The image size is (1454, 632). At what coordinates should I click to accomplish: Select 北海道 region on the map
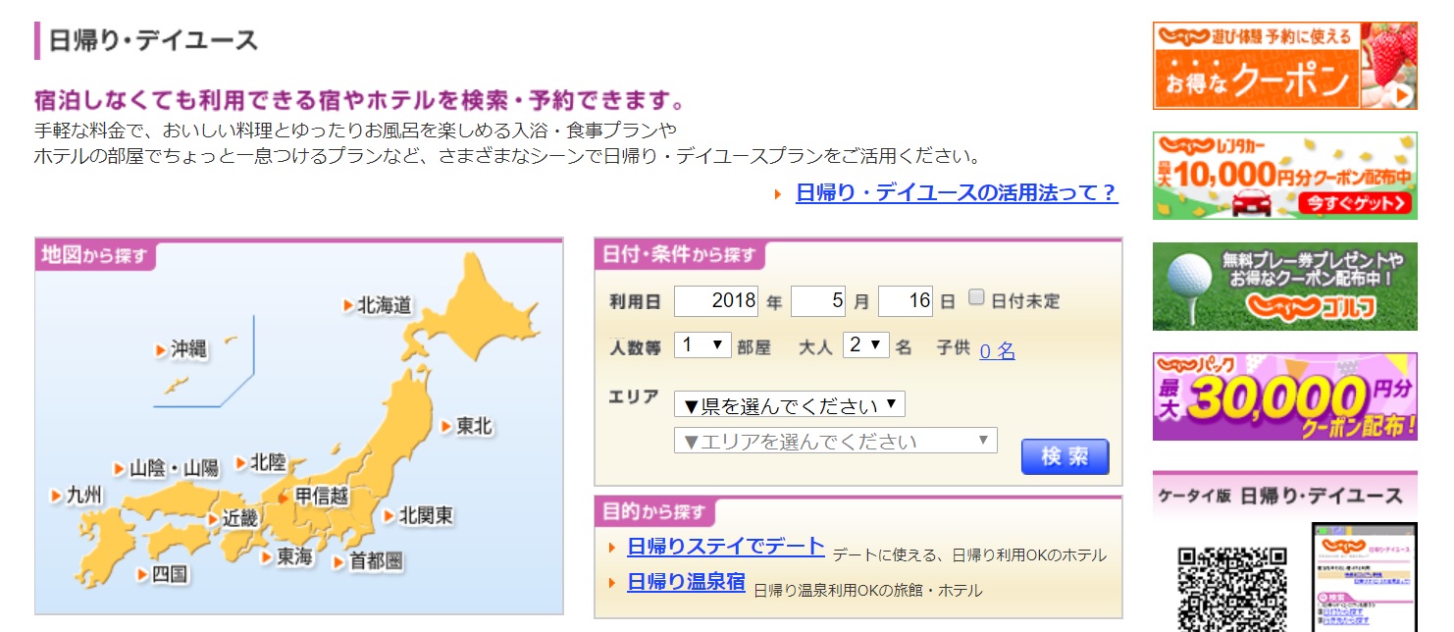tap(384, 305)
